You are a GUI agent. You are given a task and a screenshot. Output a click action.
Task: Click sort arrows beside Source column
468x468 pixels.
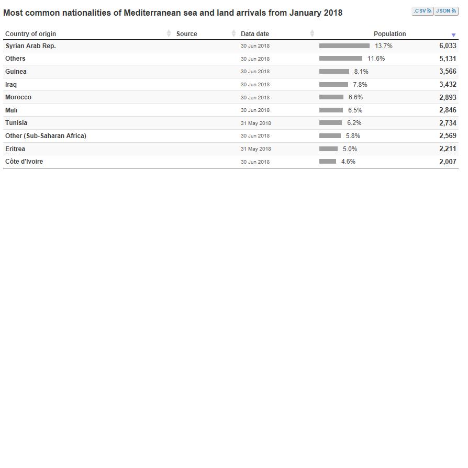[233, 33]
